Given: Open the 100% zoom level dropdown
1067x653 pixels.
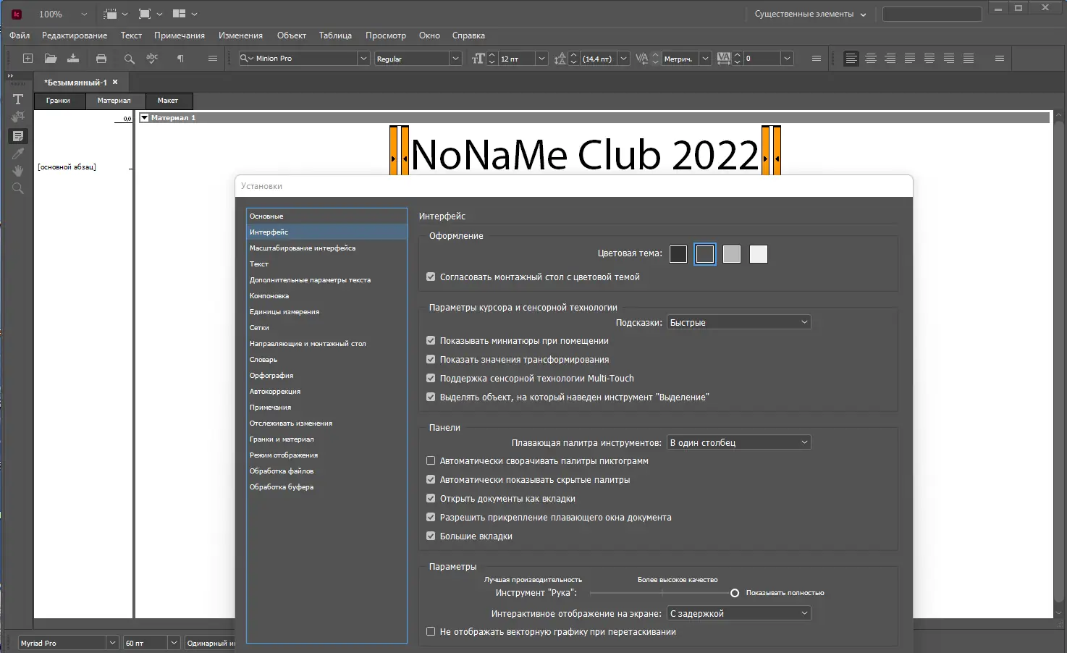Looking at the screenshot, I should 84,14.
